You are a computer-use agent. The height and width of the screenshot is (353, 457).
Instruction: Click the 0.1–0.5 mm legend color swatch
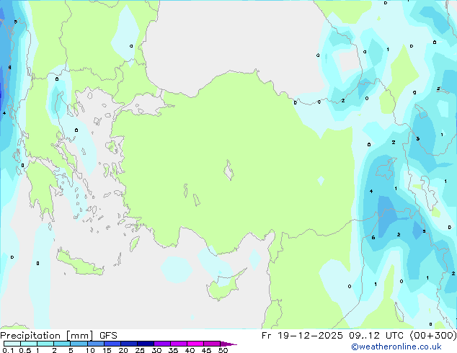12,344
